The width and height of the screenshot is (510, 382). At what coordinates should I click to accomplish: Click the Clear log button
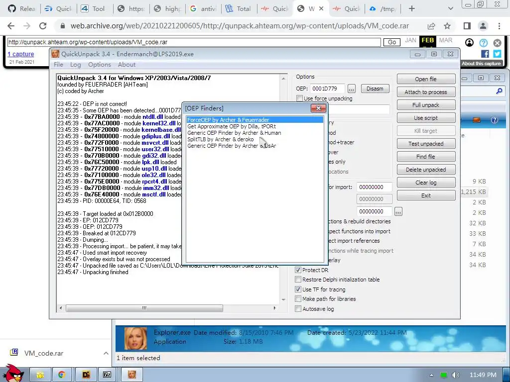coord(426,183)
